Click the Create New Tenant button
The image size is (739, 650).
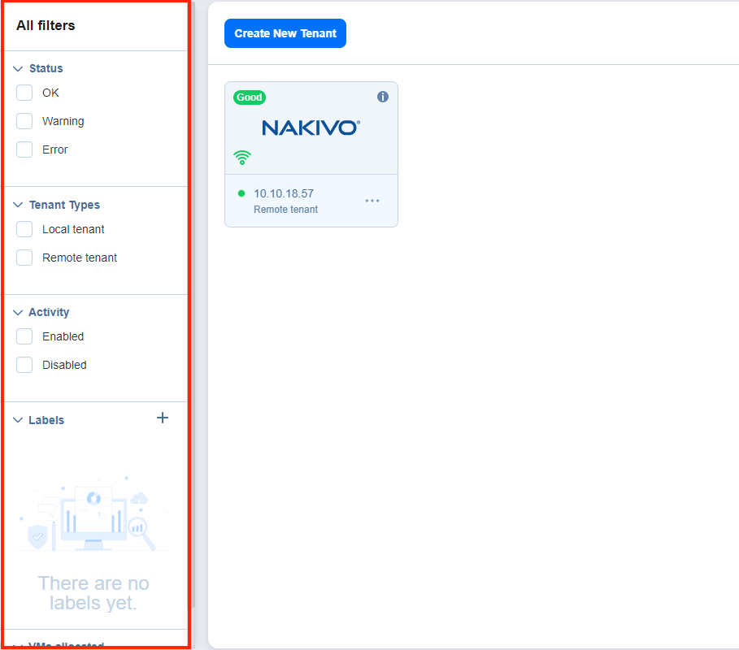285,33
